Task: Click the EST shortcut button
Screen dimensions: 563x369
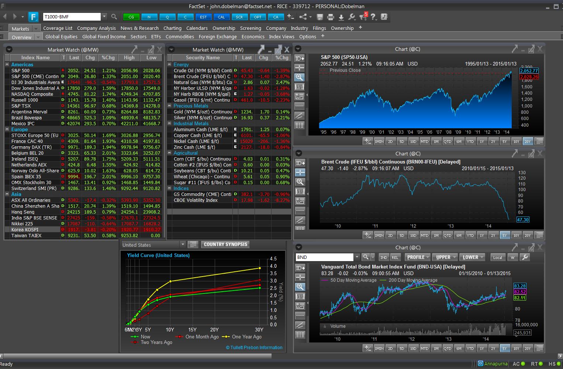Action: [203, 17]
